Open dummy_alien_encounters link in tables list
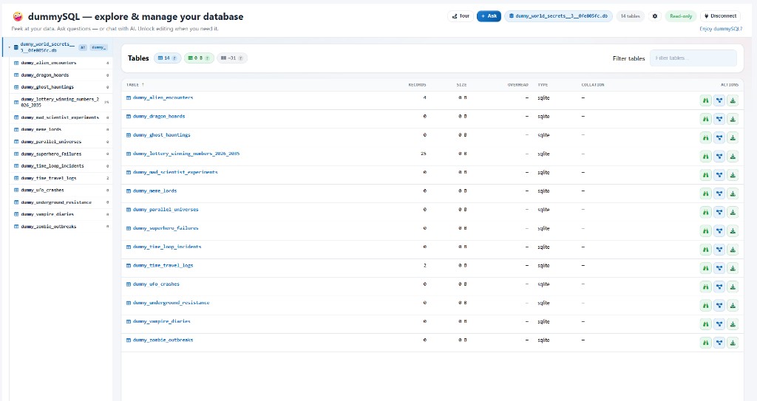The image size is (757, 401). point(163,97)
